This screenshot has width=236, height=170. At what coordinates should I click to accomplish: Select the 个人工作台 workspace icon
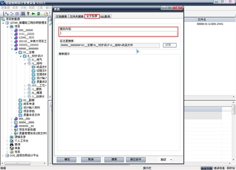(x=11, y=140)
